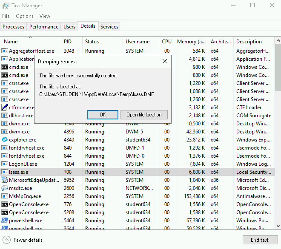
Task: Switch to the Processes tab
Action: coord(14,27)
